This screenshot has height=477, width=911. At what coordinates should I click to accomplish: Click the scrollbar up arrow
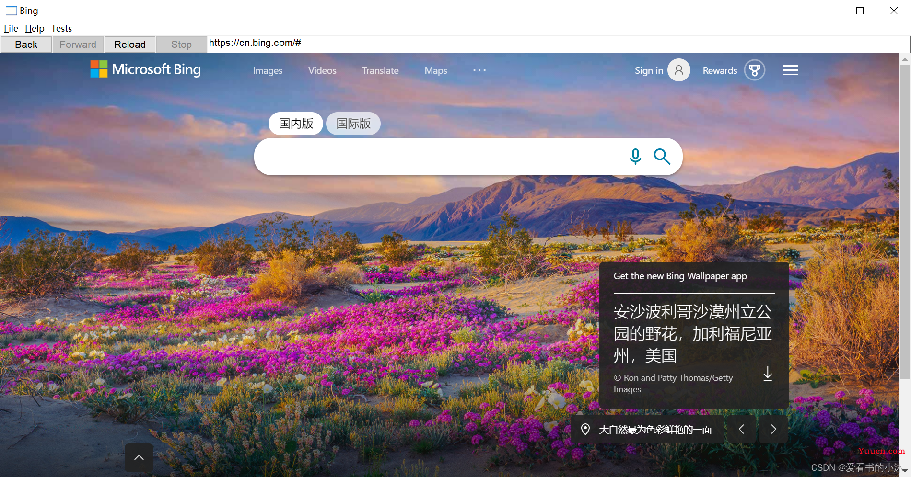905,59
